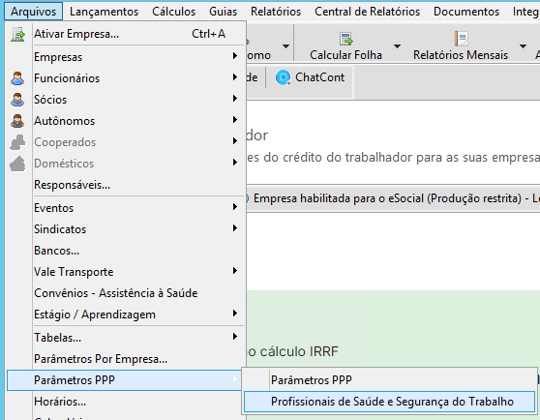This screenshot has height=420, width=540.
Task: Expand the Vale Transporte submenu
Action: point(126,272)
